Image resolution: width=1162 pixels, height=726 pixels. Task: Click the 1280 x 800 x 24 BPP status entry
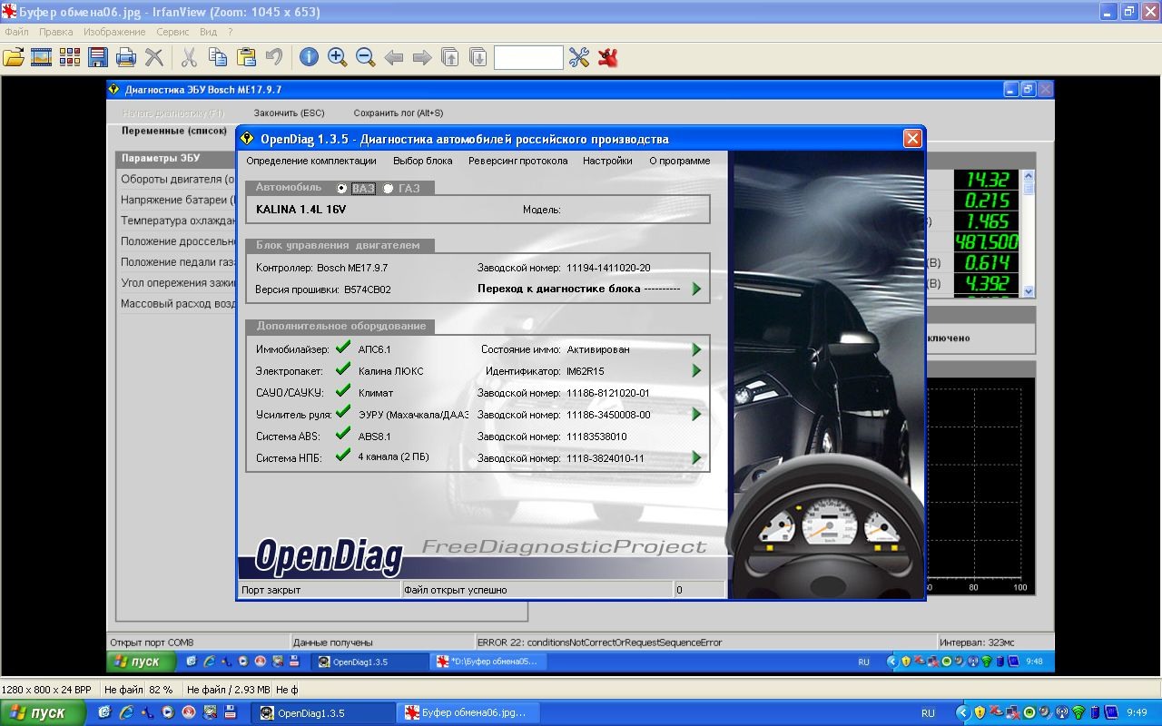click(46, 690)
